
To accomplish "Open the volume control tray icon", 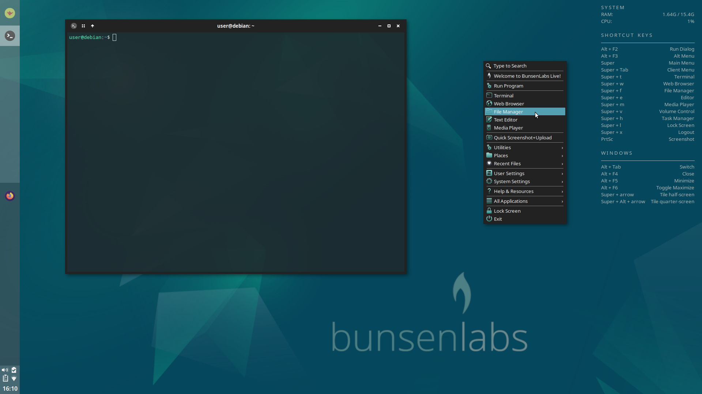I will (x=5, y=370).
